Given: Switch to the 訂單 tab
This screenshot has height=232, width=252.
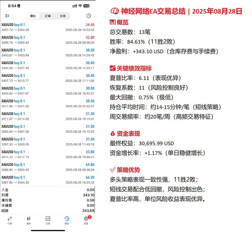Looking at the screenshot, I should pyautogui.click(x=48, y=16).
